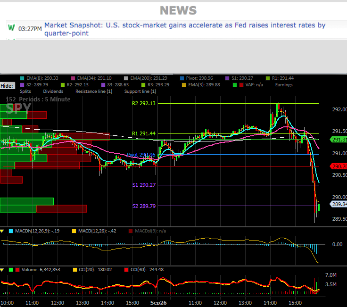347x307 pixels.
Task: Click the S1 290.27 chart line label
Action: [144, 185]
